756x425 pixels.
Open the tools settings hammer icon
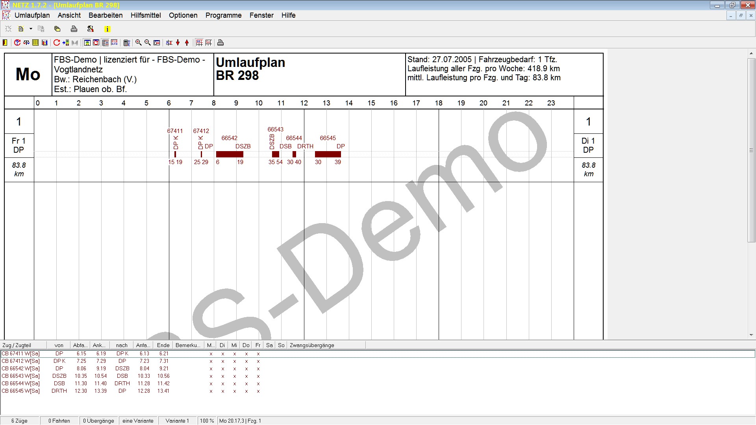[x=91, y=29]
